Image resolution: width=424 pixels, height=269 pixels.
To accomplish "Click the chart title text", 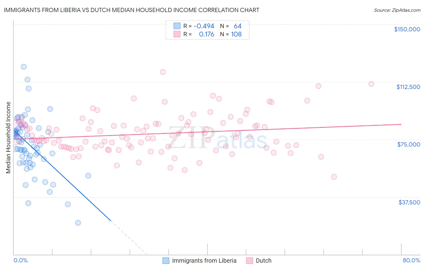I will coord(131,10).
